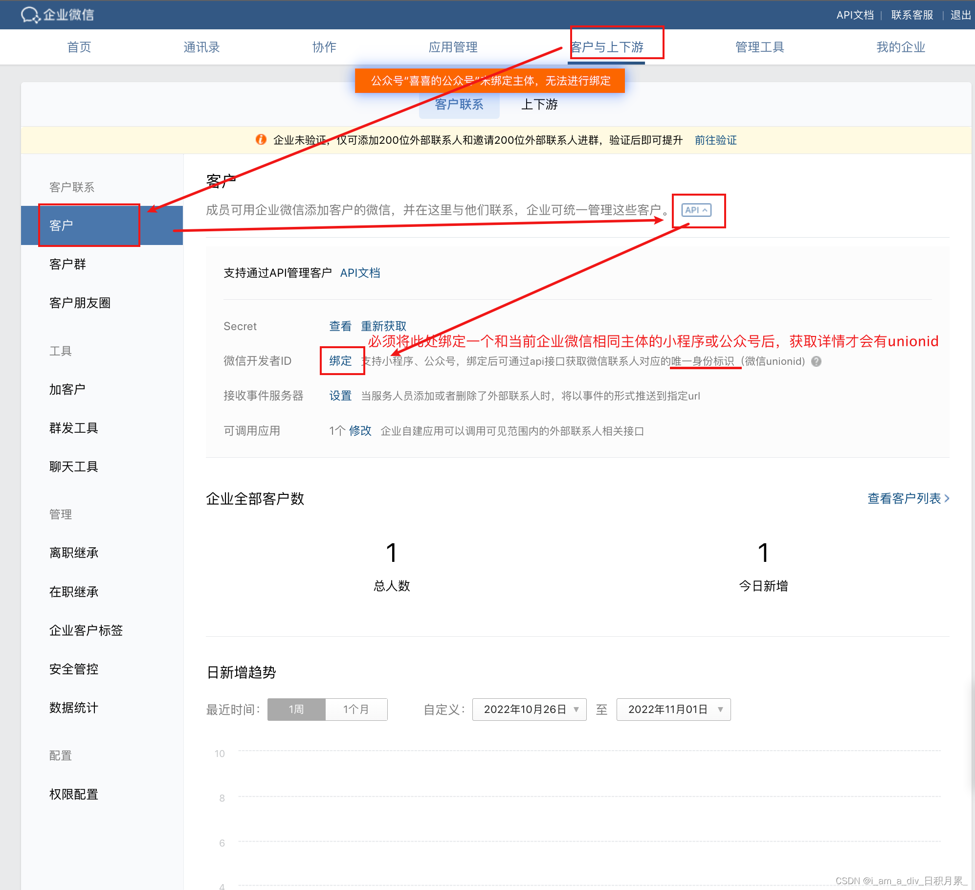Open 应用管理 navigation tab
Image resolution: width=975 pixels, height=890 pixels.
[x=453, y=47]
